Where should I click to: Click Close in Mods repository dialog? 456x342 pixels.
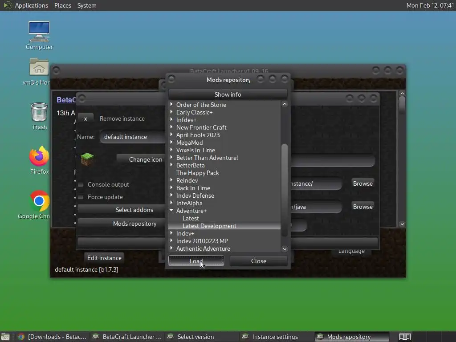(x=259, y=261)
